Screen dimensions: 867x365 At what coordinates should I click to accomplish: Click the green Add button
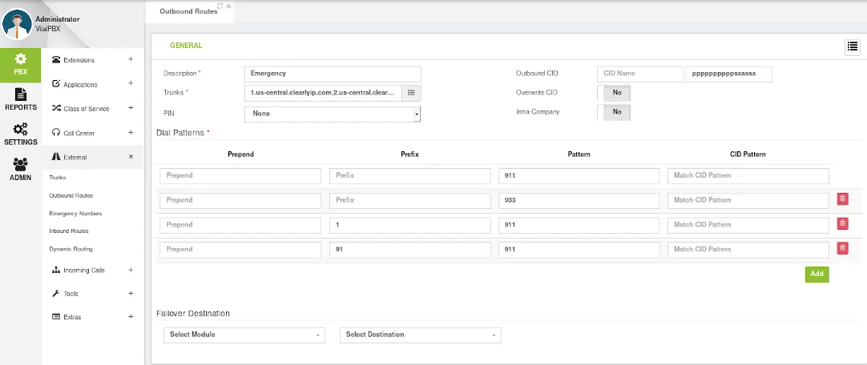click(x=817, y=274)
